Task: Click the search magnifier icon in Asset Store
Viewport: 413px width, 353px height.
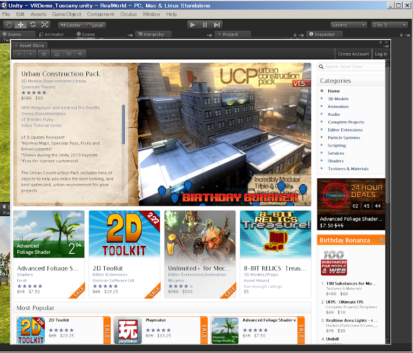Action: [x=321, y=67]
